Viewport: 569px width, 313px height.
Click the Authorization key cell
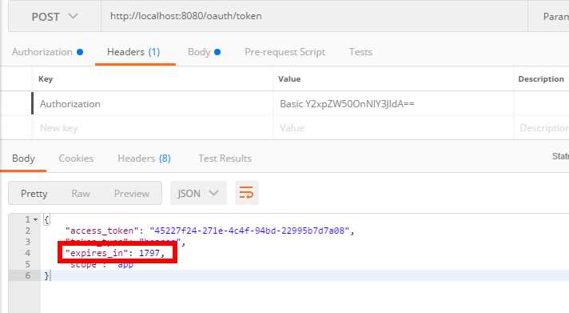point(153,104)
